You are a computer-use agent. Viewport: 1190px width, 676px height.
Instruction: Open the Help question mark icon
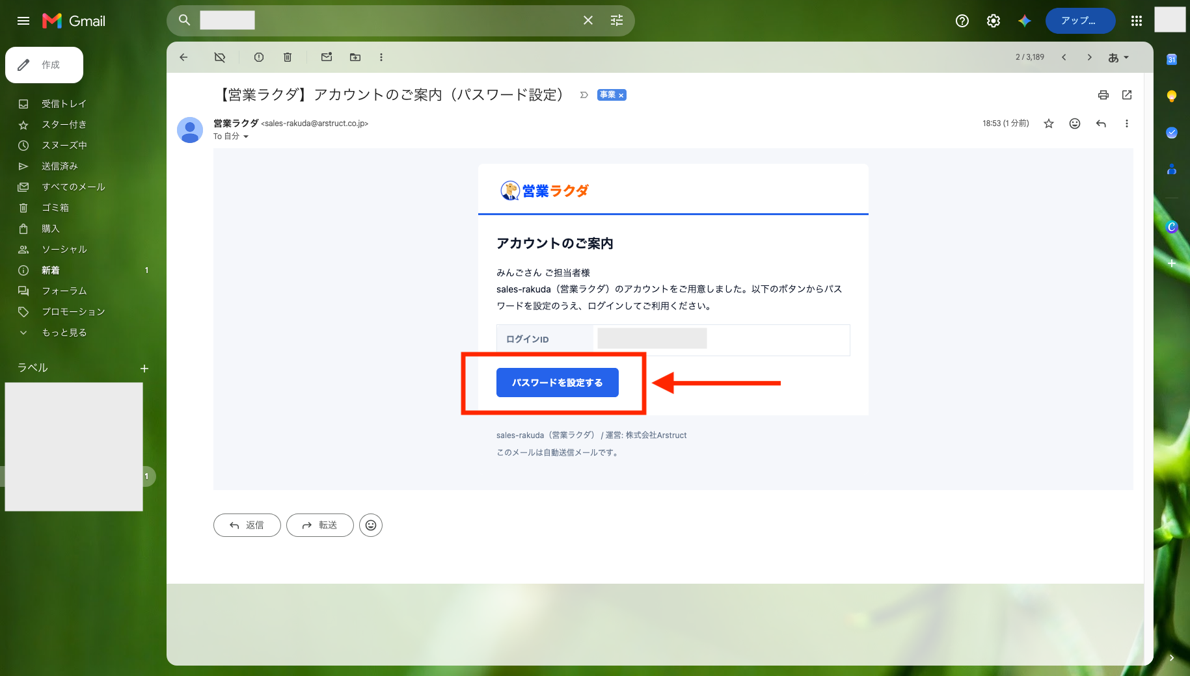pyautogui.click(x=962, y=21)
